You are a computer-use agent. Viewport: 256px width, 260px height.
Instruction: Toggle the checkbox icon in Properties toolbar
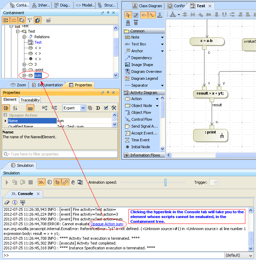pos(106,108)
